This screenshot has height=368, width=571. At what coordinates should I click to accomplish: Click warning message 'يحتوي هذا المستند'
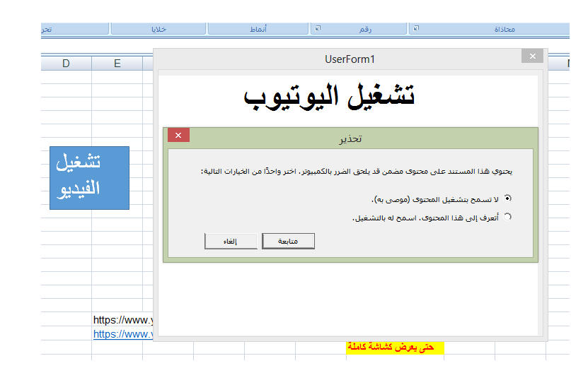[x=357, y=171]
